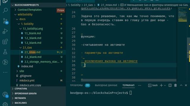Open the Manage gear menu

click(5, 104)
